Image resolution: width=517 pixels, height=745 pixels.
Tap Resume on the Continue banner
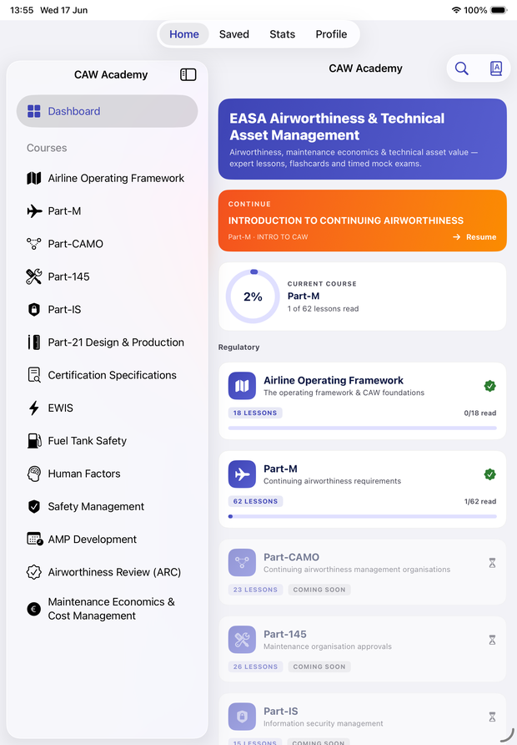click(474, 236)
